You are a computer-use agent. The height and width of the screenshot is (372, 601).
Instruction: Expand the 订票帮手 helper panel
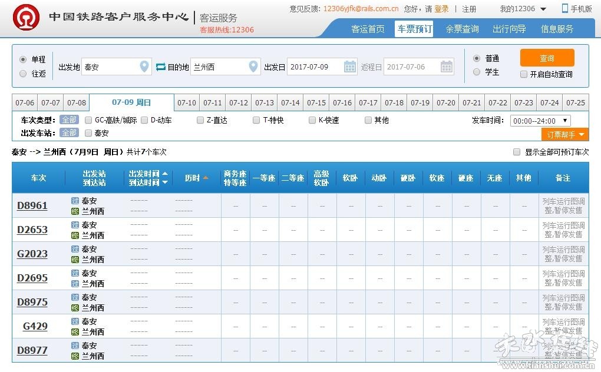[564, 135]
